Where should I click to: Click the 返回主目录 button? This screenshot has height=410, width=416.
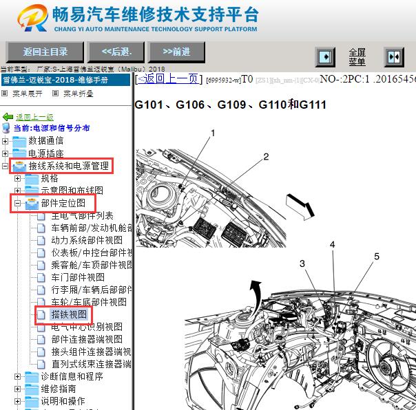(45, 52)
